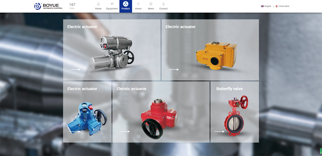322x156 pixels.
Task: Click the UK flag beside English
Action: [x=262, y=6]
